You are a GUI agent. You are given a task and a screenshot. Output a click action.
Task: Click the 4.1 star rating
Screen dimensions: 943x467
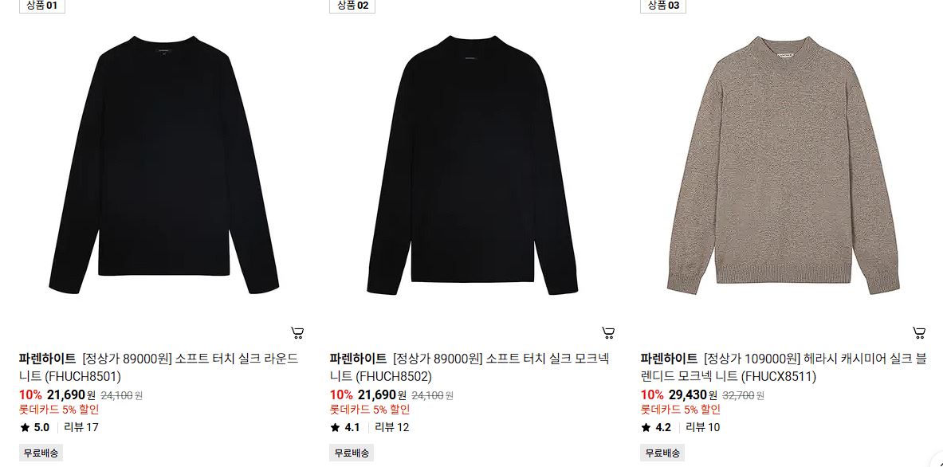(x=345, y=427)
